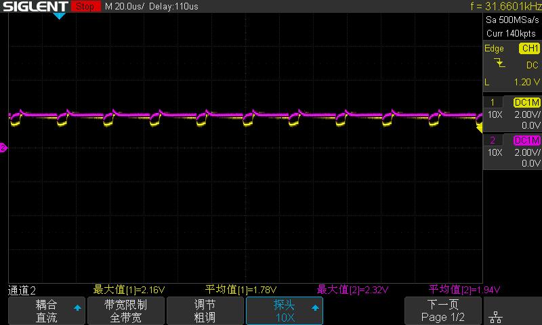Viewport: 542px width, 325px height.
Task: Click the channel 1 2.00V/ scale value
Action: coord(527,114)
